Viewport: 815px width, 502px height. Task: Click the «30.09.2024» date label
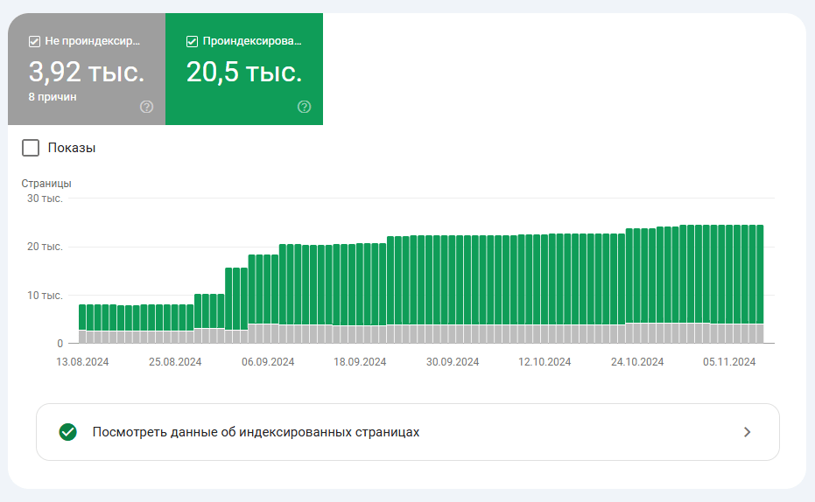point(453,362)
